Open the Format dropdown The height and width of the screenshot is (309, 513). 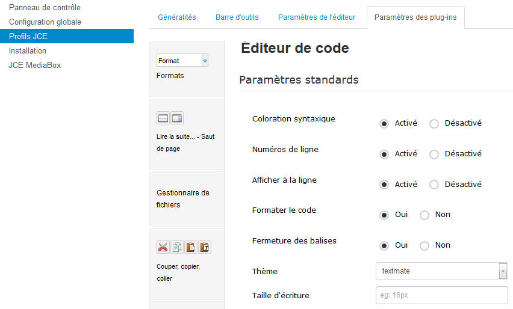pyautogui.click(x=182, y=61)
